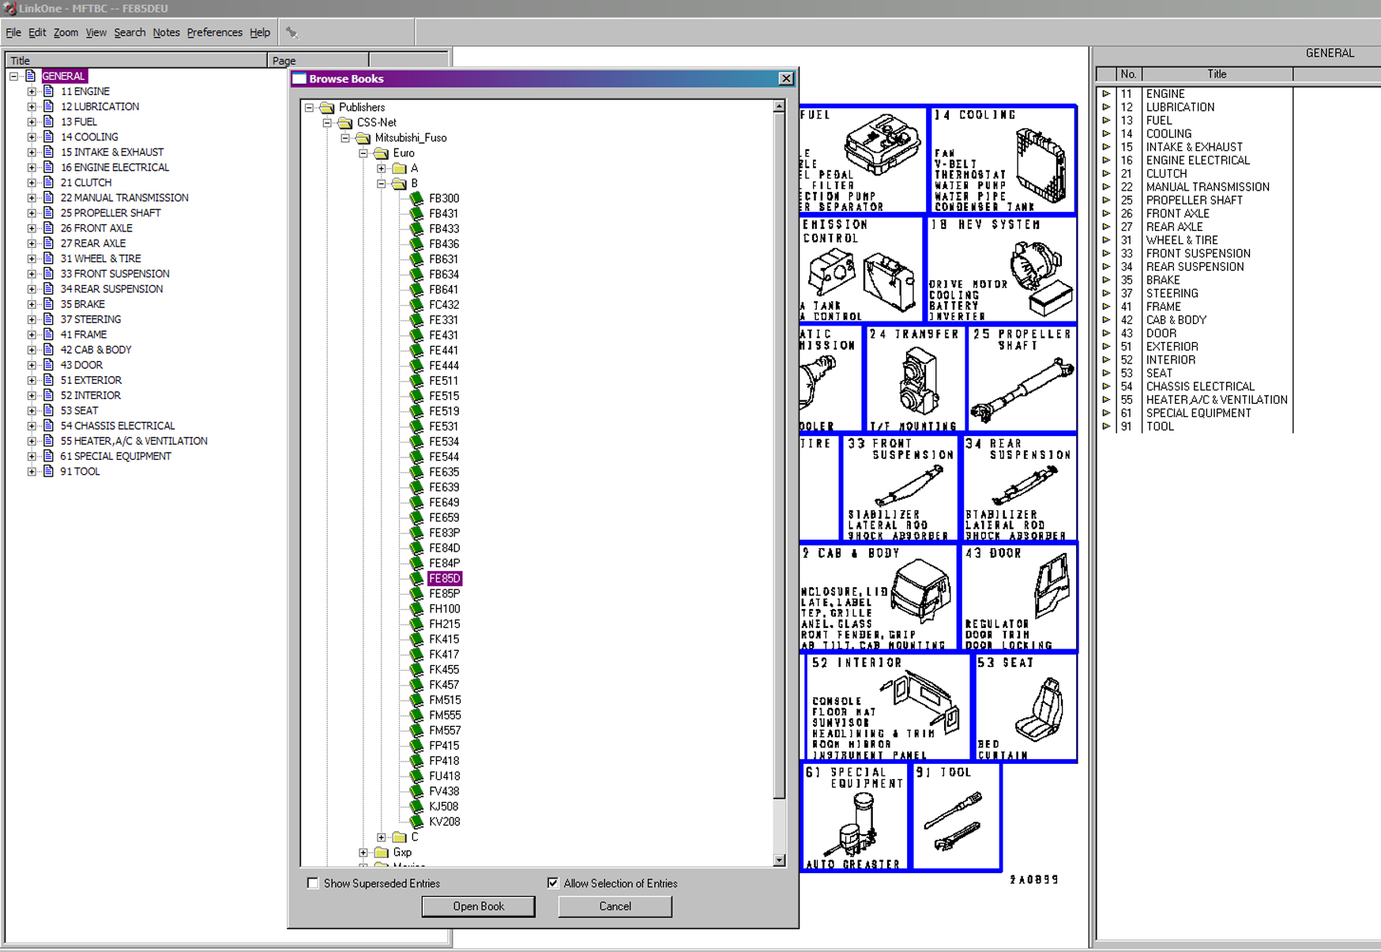Open the Preferences menu
The height and width of the screenshot is (952, 1381).
214,32
